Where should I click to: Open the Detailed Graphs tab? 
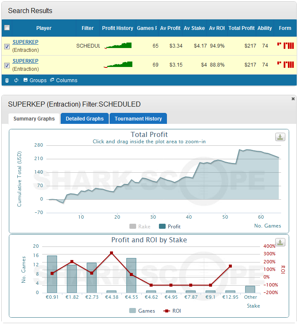(x=85, y=119)
